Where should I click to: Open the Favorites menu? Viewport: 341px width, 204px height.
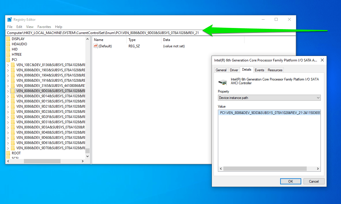(44, 27)
